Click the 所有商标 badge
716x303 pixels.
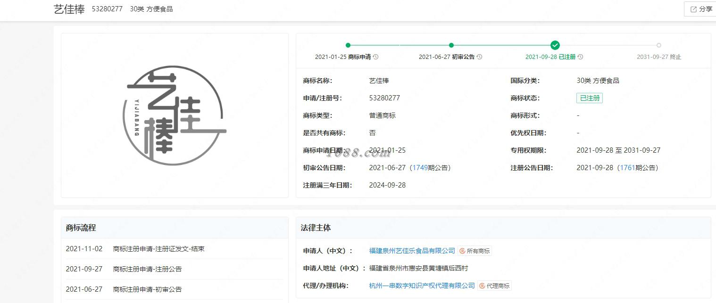coord(475,251)
